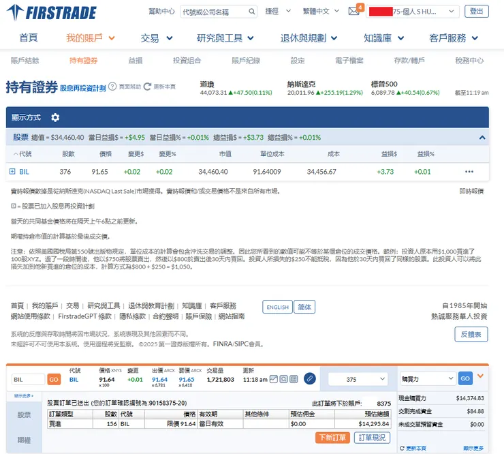Viewport: 504px width, 454px height.
Task: Expand the 退休與規劃 menu
Action: [x=309, y=38]
